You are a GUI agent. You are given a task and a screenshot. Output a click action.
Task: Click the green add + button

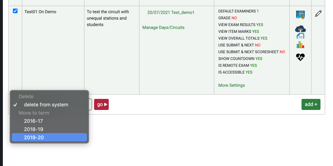coord(311,105)
